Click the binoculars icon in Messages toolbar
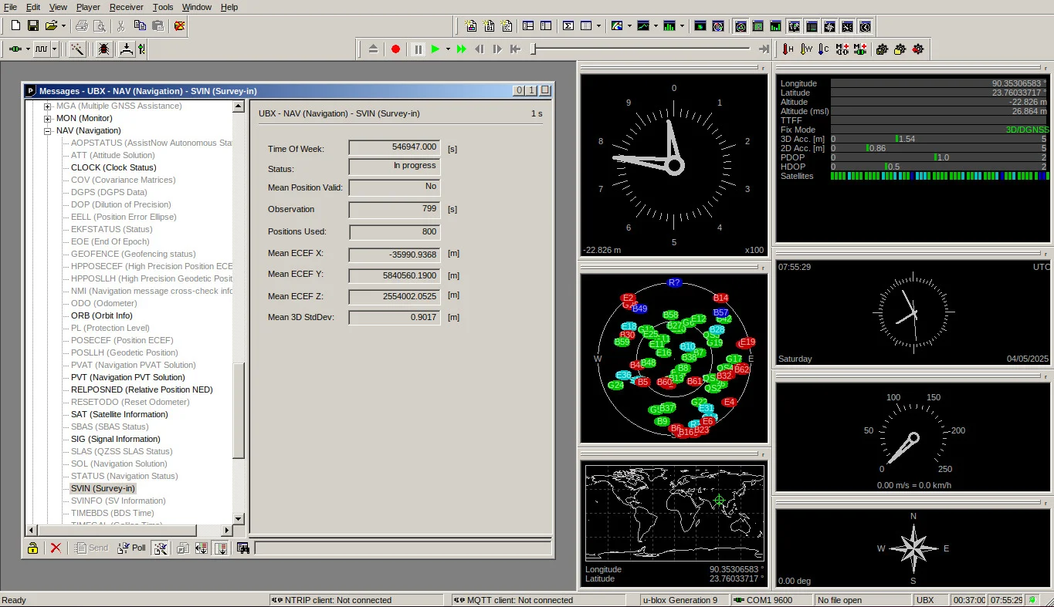The width and height of the screenshot is (1054, 607). [243, 548]
